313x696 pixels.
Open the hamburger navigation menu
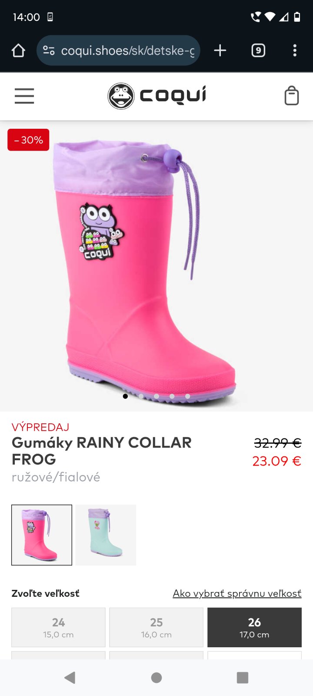(x=24, y=96)
